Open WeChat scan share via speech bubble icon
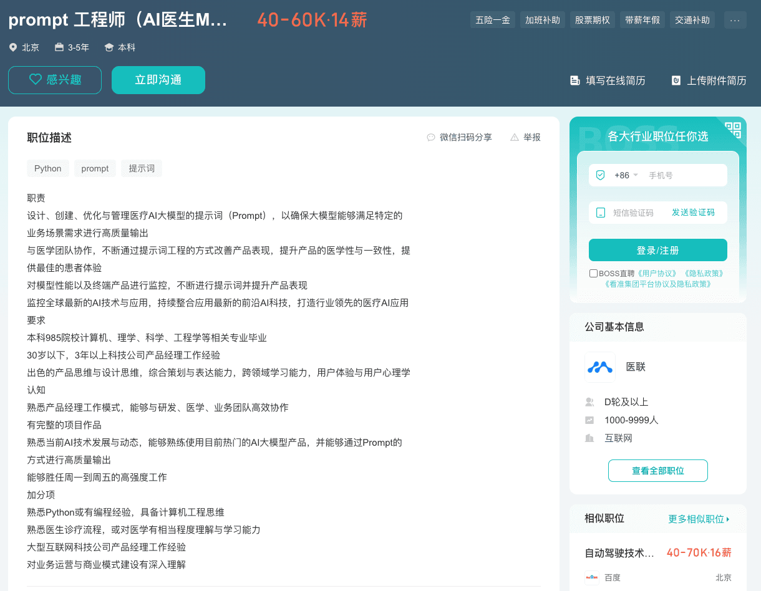 (x=431, y=137)
